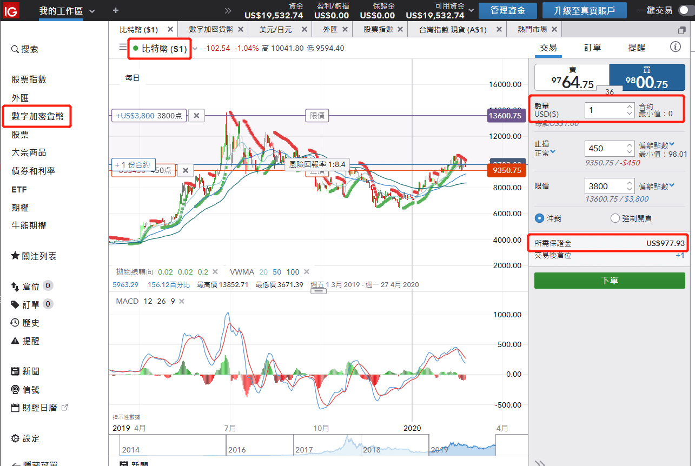The height and width of the screenshot is (466, 695).
Task: Expand the 我的工作區 workspace dropdown
Action: 92,11
